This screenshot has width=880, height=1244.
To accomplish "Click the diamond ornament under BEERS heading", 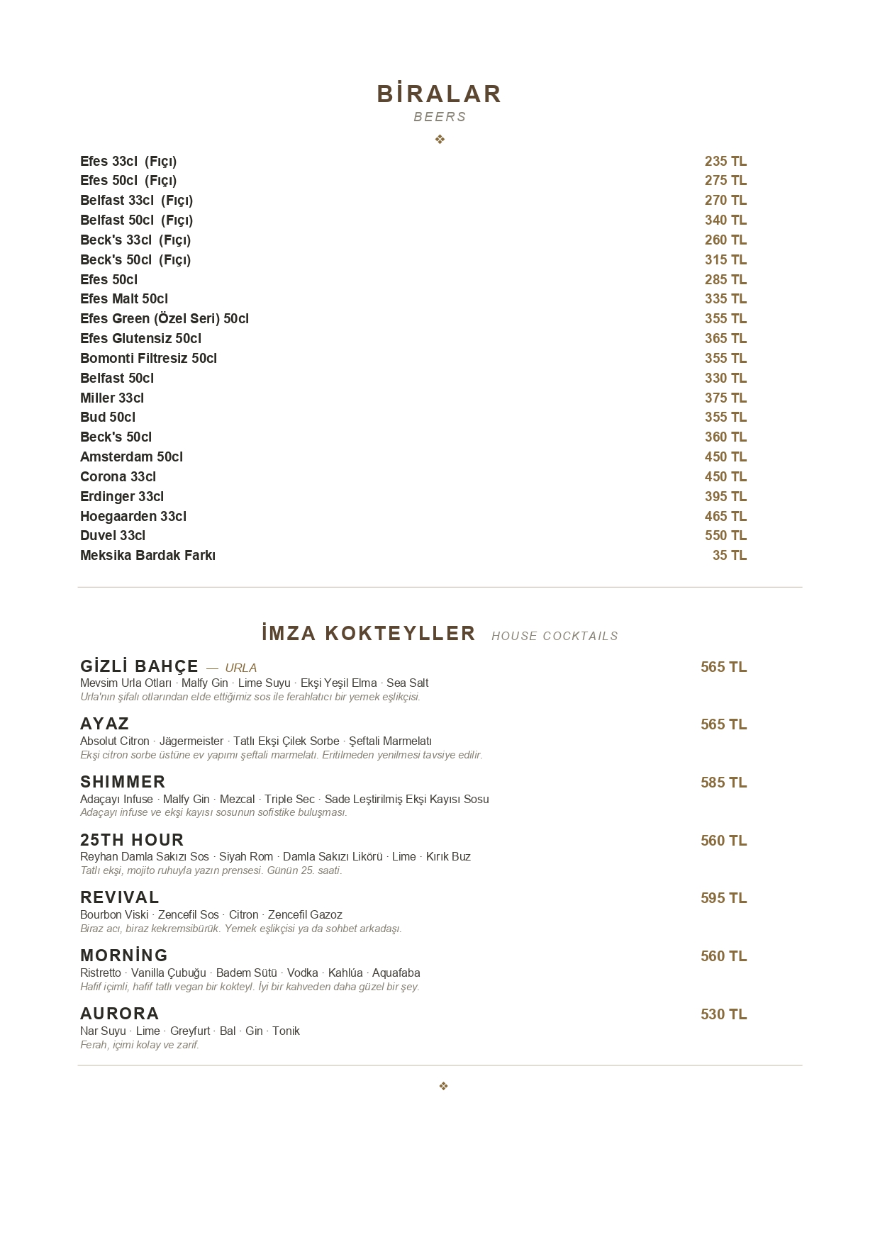I will pyautogui.click(x=440, y=140).
